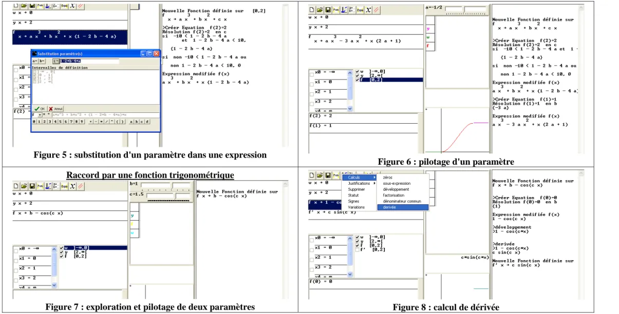
Task: Click X variable icon in Figure 5 toolbar
Action: (x=72, y=5)
